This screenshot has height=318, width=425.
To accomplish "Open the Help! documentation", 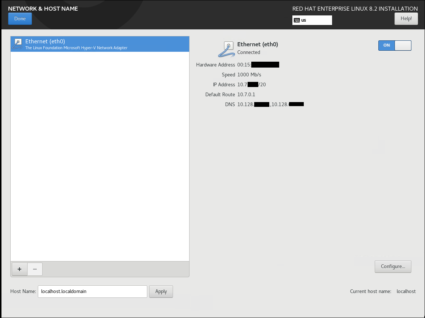I will pyautogui.click(x=406, y=19).
